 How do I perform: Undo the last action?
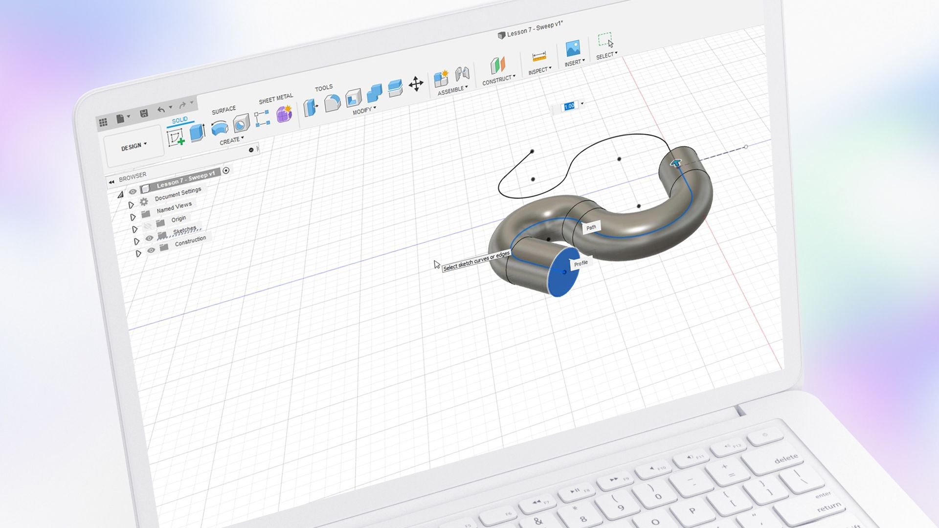(161, 110)
